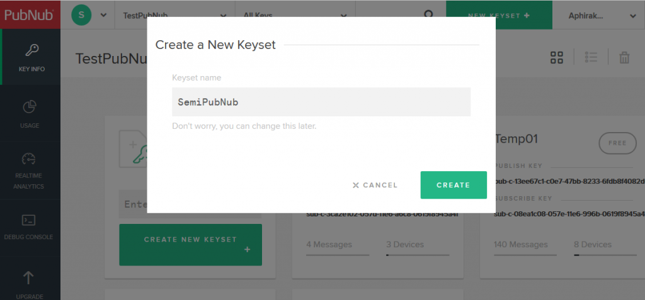The width and height of the screenshot is (645, 300).
Task: Open the Usage sidebar section
Action: tap(30, 114)
